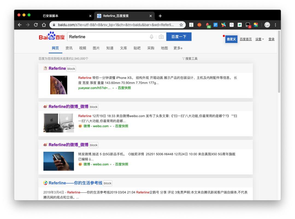Click the bookmark star in the address bar
295x219 pixels.
(x=181, y=25)
